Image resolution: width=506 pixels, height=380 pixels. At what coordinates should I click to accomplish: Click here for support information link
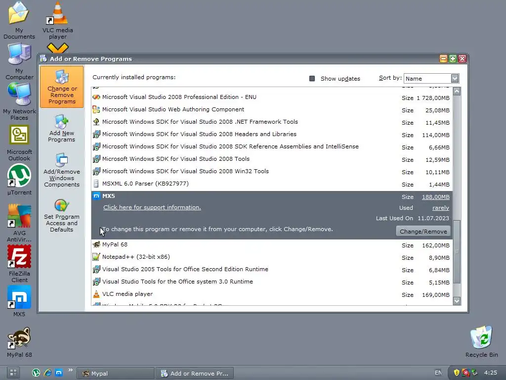[x=152, y=207]
